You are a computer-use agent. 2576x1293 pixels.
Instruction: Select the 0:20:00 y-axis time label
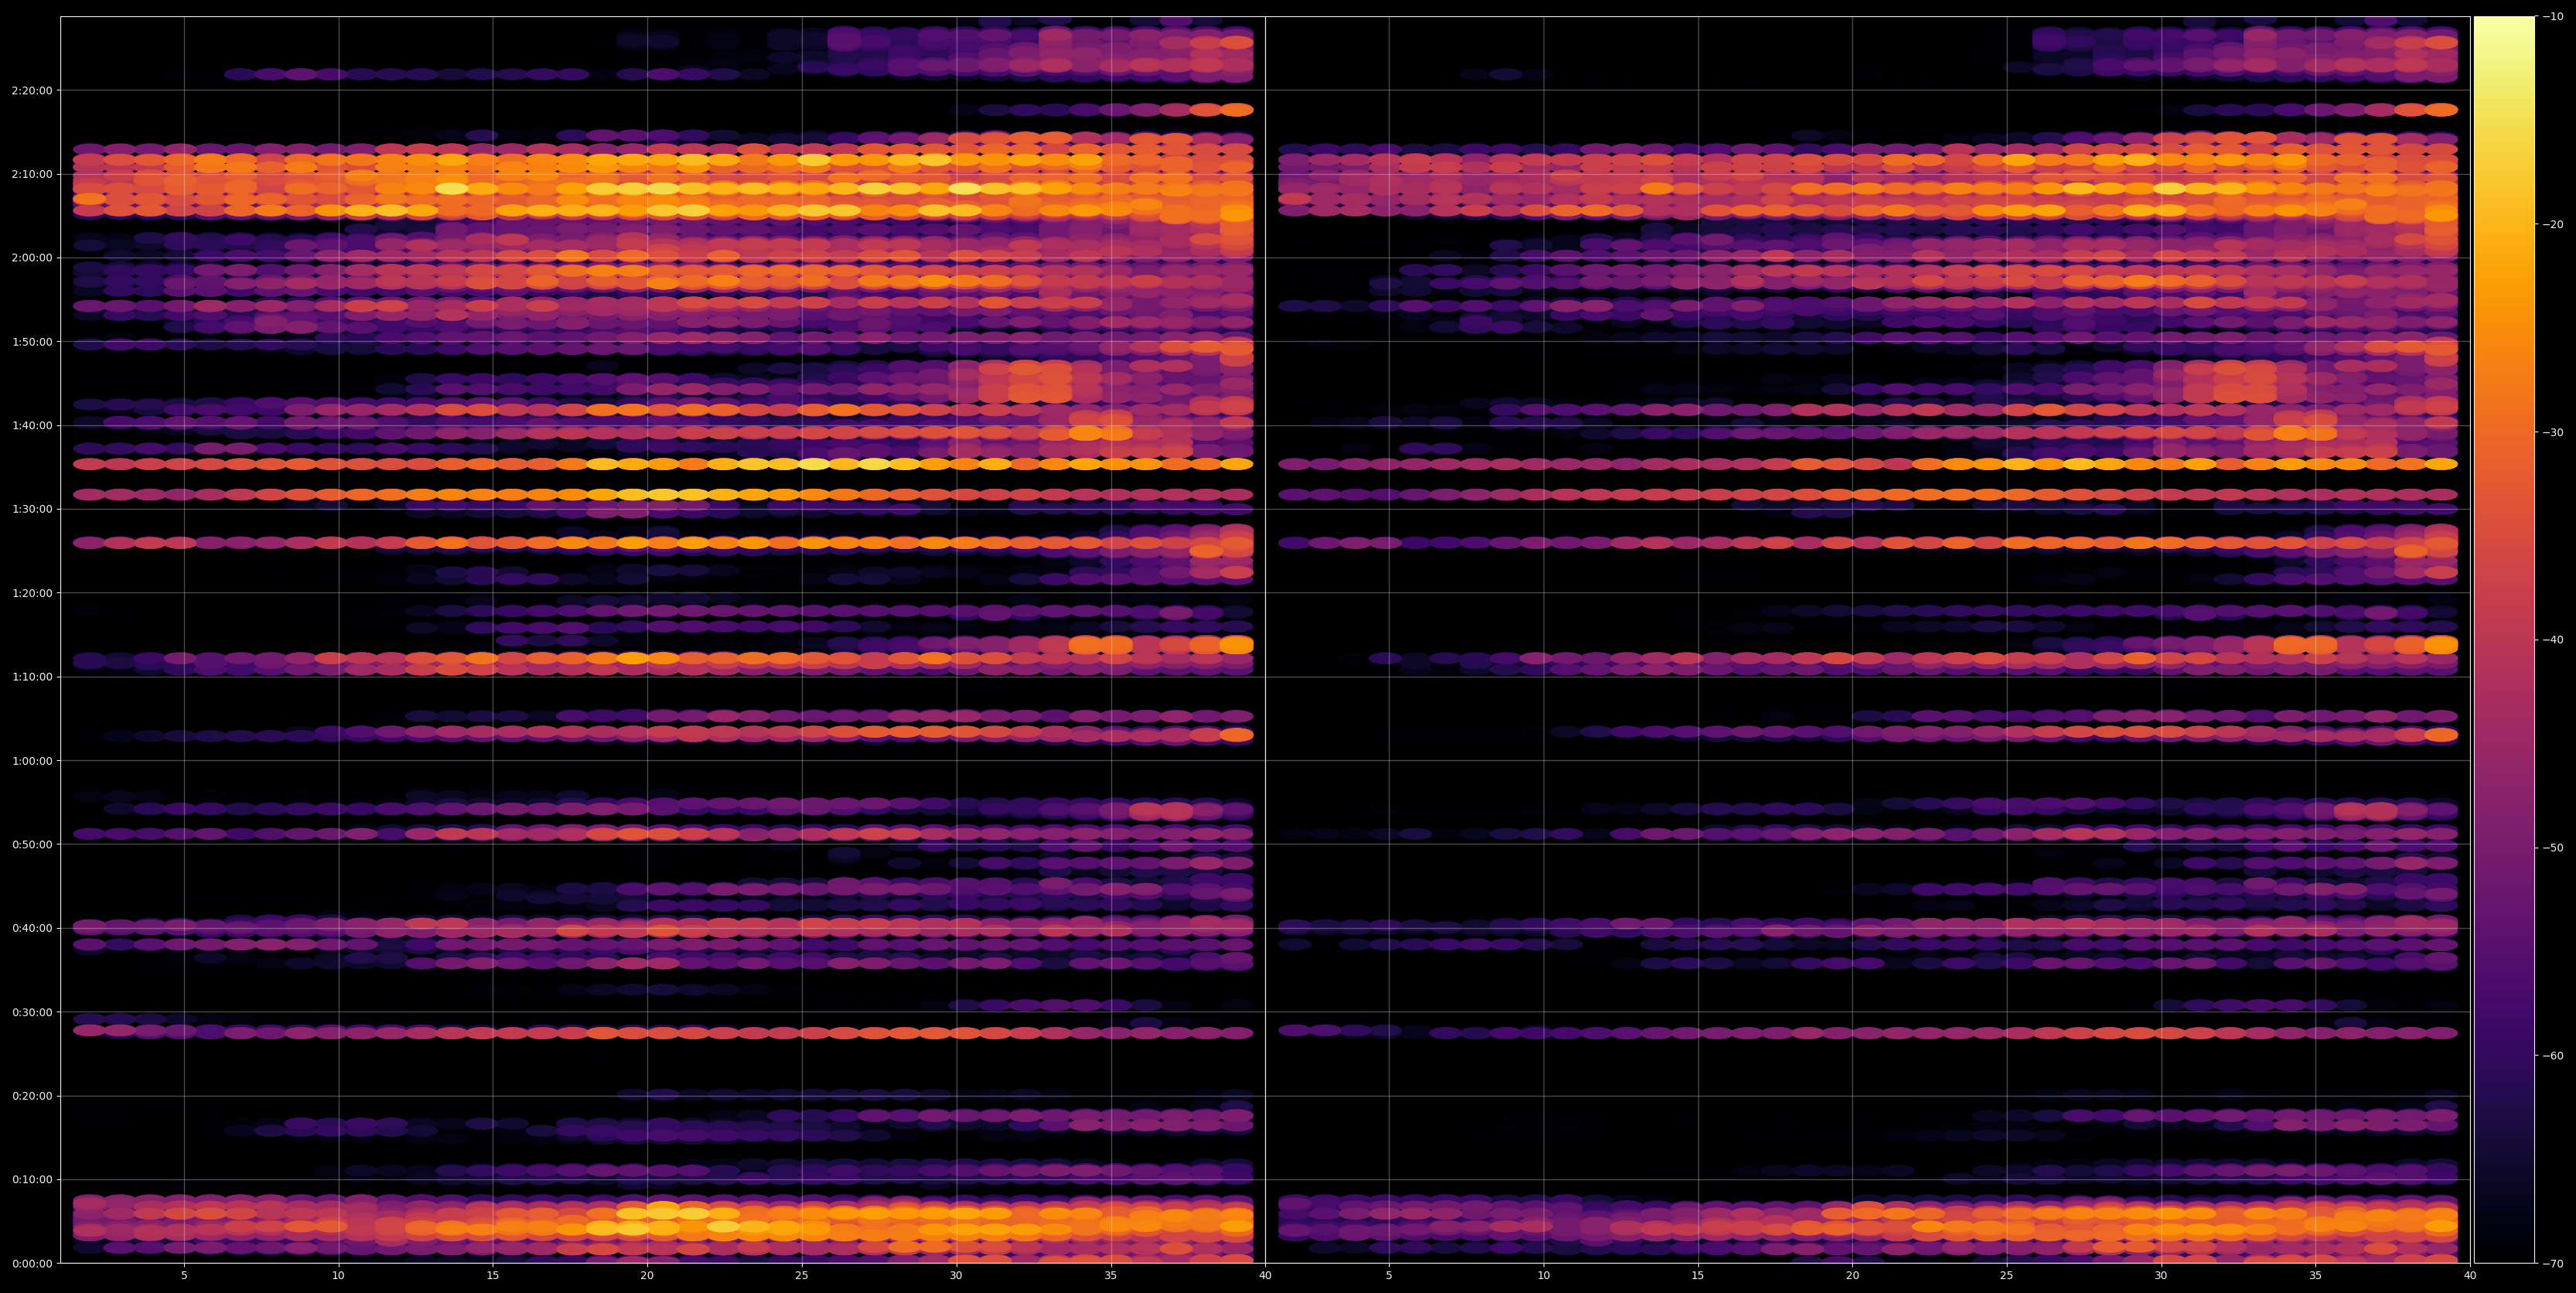pos(32,1096)
